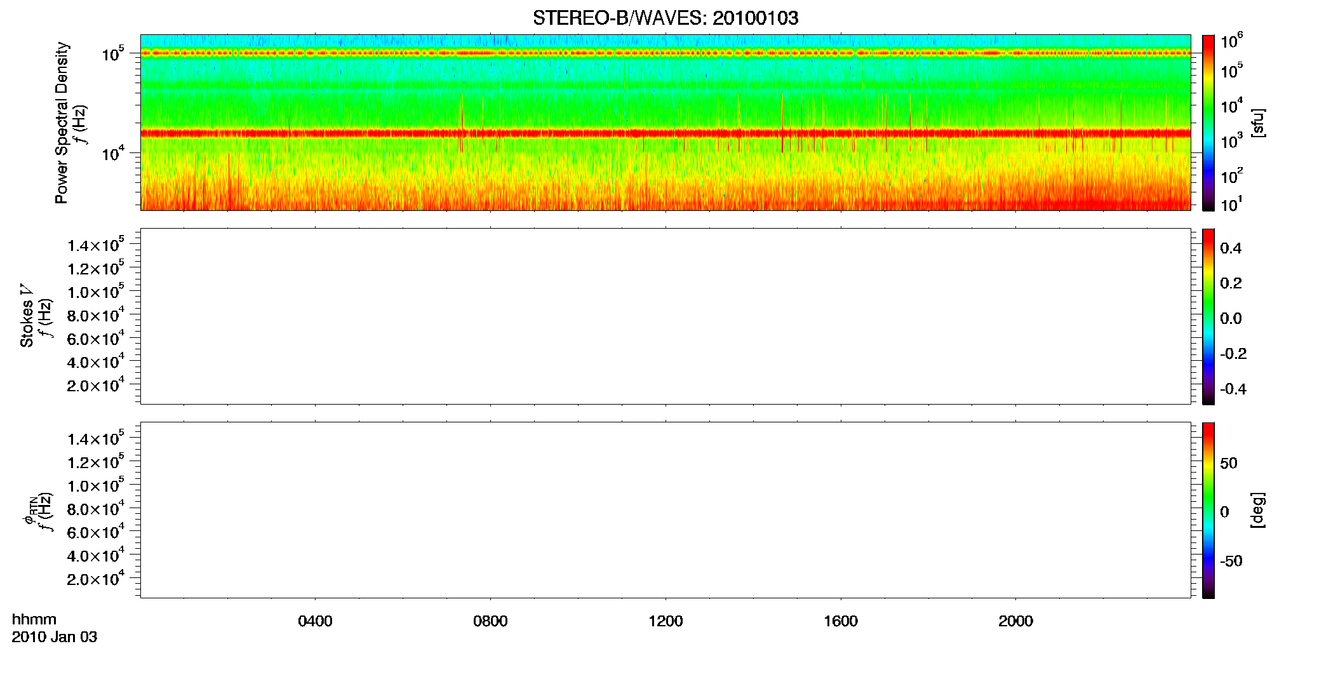
Task: Click the -50 value on degrees colorbar
Action: point(1231,562)
